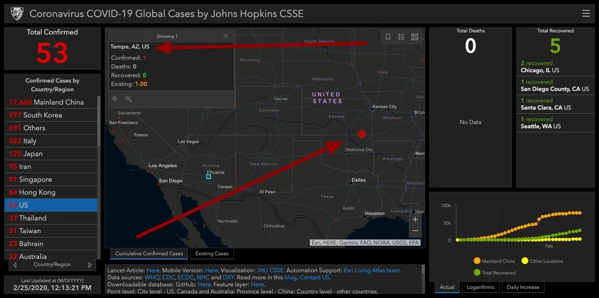Image resolution: width=599 pixels, height=298 pixels.
Task: Select Hong Kong in country list
Action: tap(51, 192)
